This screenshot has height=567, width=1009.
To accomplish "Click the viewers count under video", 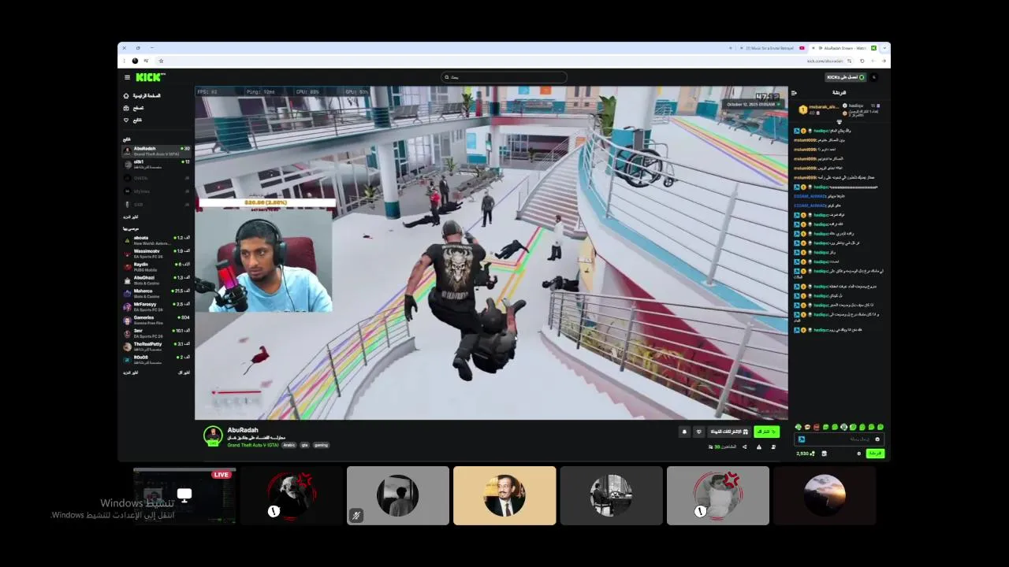I will (722, 447).
